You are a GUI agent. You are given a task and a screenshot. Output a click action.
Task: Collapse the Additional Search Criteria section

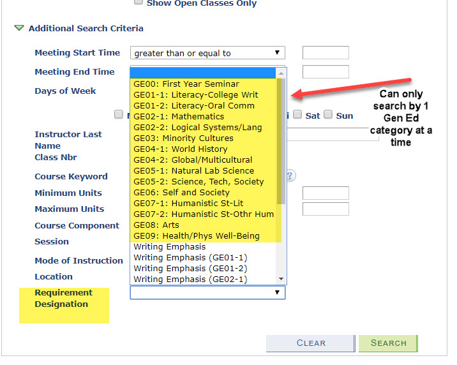[19, 28]
